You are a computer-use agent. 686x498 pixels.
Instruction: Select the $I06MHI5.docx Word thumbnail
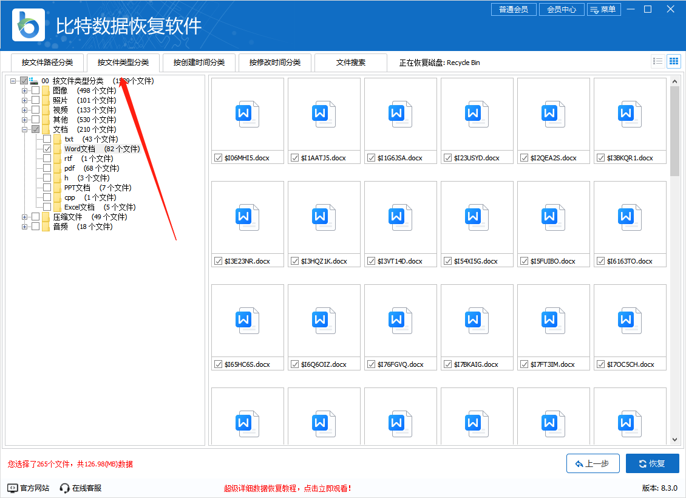click(248, 114)
